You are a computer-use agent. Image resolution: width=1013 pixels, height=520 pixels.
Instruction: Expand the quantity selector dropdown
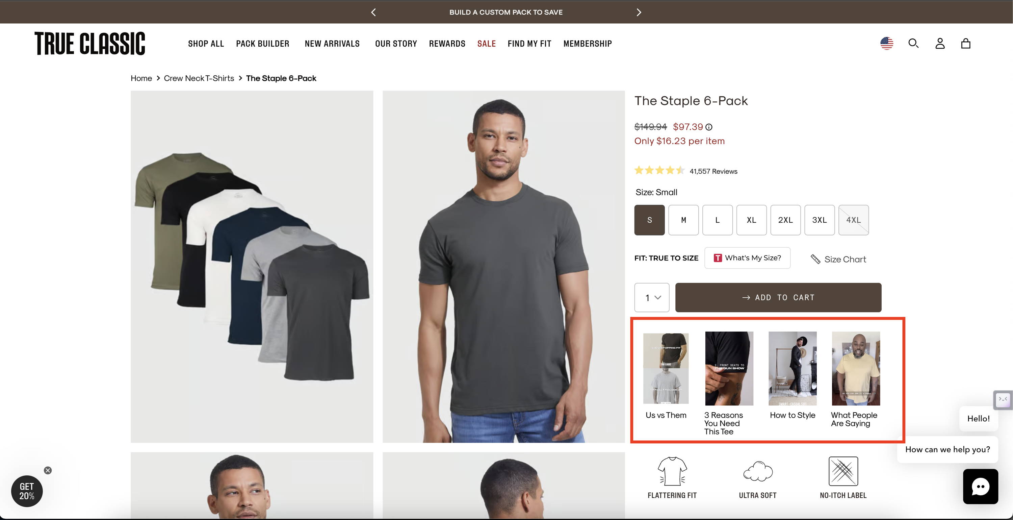652,297
